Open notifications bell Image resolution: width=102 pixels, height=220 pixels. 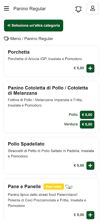(x=78, y=9)
